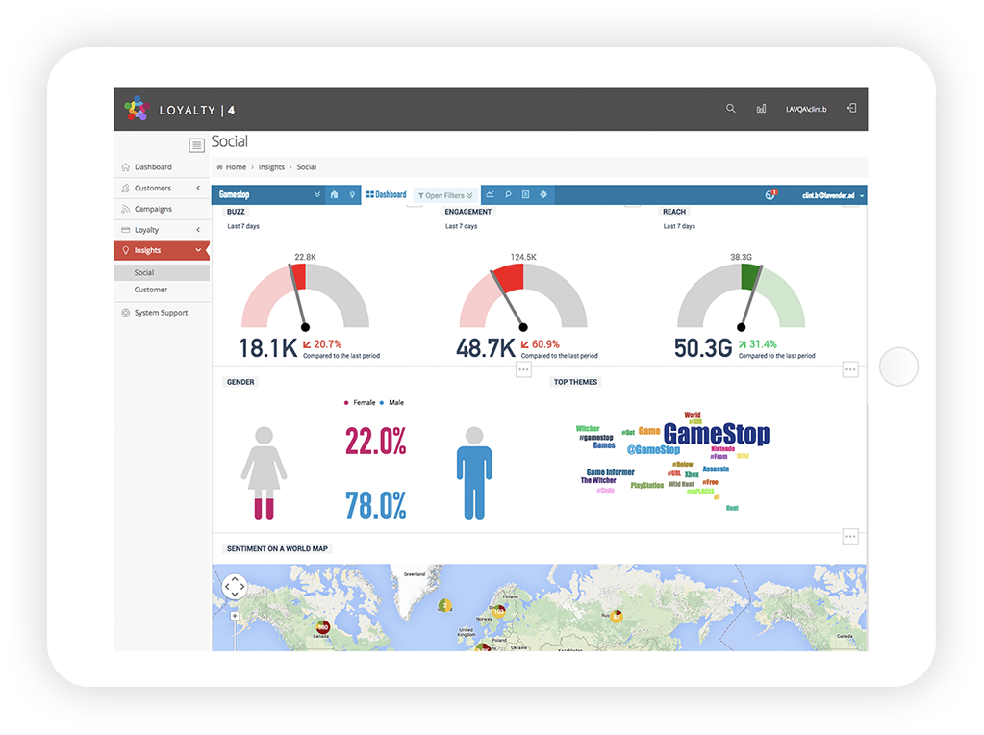Open search from the top header
Image resolution: width=984 pixels, height=735 pixels.
[x=730, y=109]
